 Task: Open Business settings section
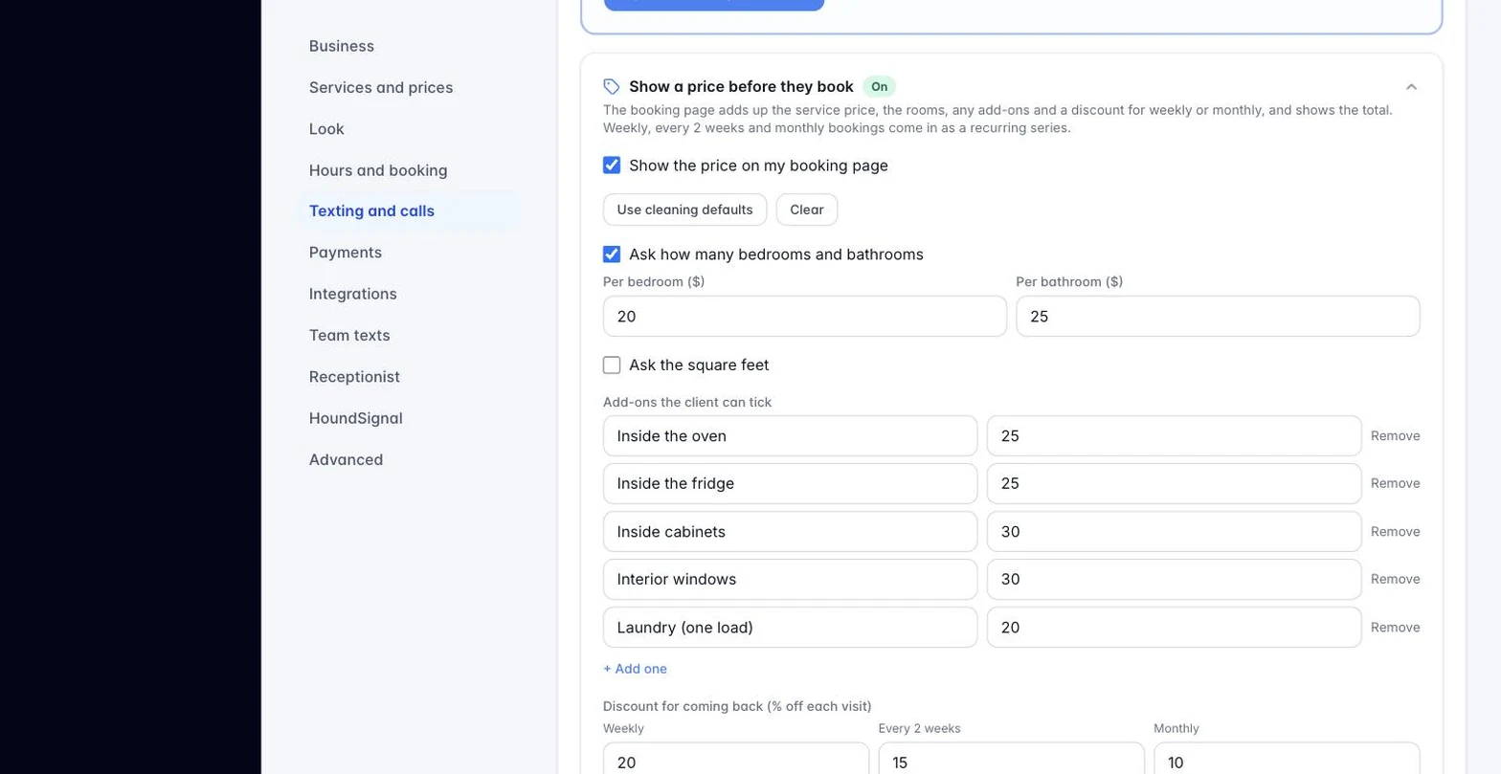tap(342, 46)
